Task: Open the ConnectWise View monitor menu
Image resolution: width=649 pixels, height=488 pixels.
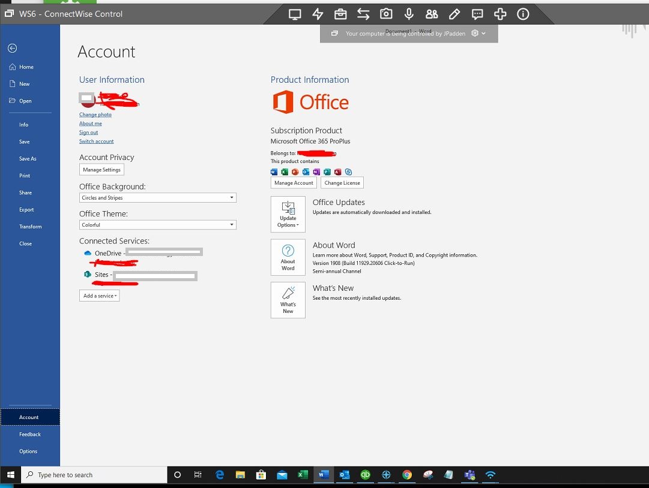Action: tap(295, 14)
